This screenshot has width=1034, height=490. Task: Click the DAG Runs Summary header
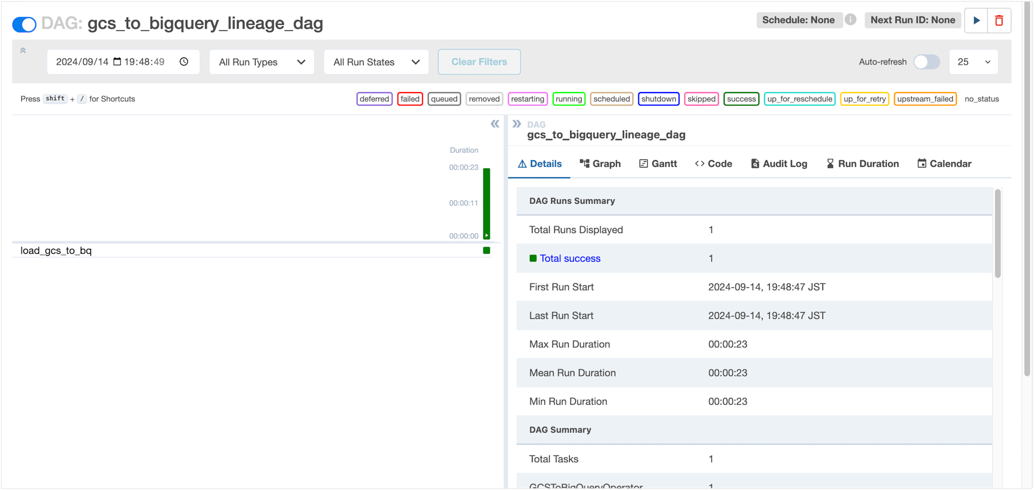point(754,201)
